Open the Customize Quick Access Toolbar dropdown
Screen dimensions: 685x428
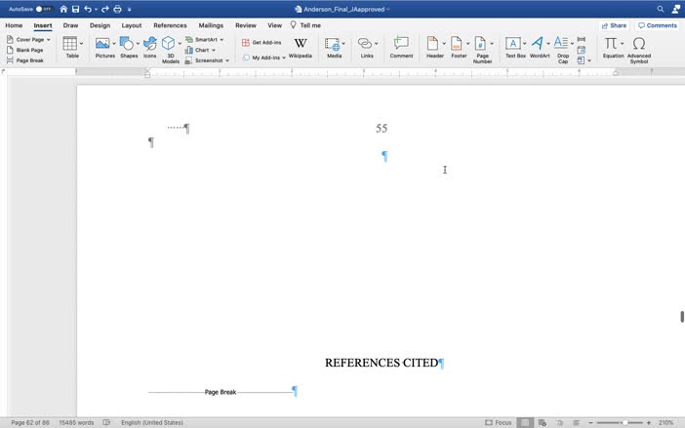130,9
